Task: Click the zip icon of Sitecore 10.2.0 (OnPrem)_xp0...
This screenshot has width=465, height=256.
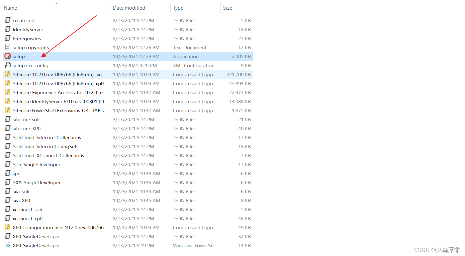Action: coord(8,83)
